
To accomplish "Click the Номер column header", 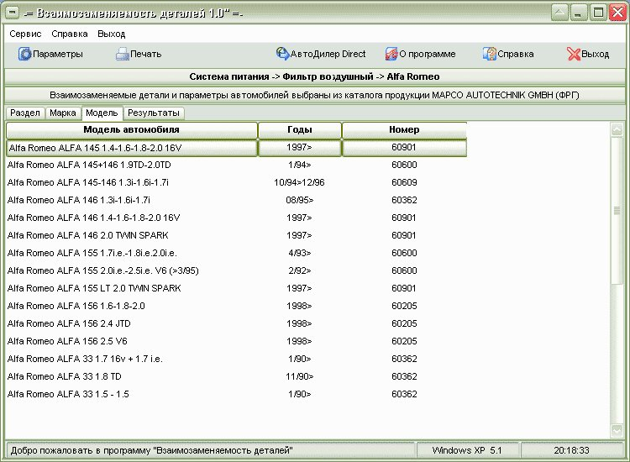I will click(x=404, y=129).
